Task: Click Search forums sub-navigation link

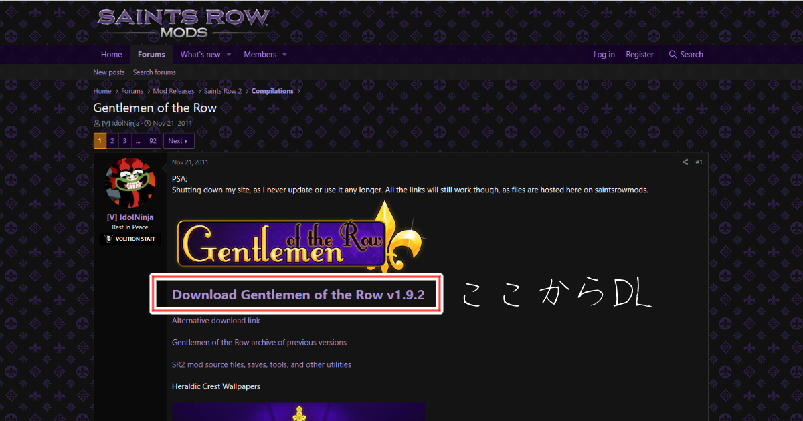Action: pos(155,72)
